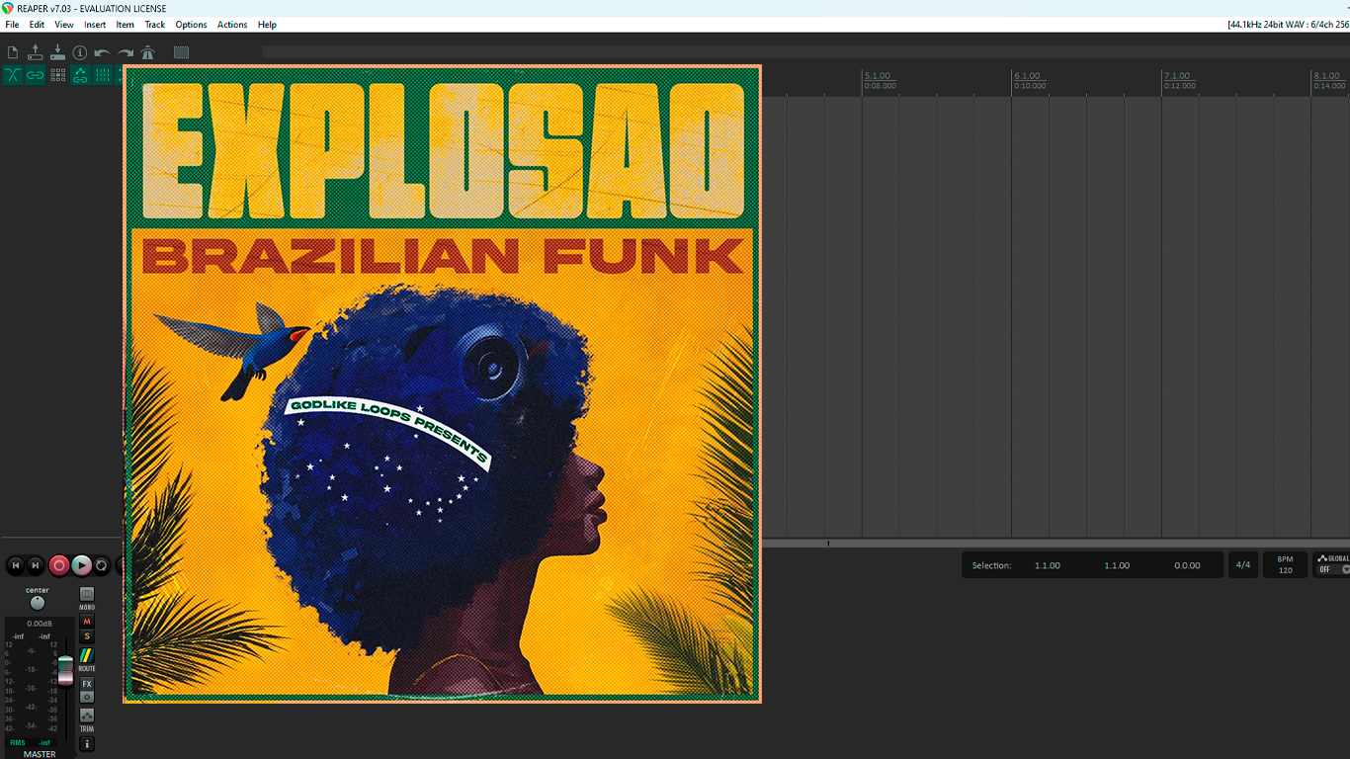Click the New Project icon

[x=13, y=52]
